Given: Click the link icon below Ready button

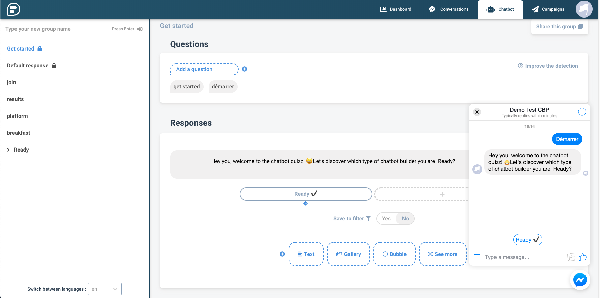Looking at the screenshot, I should click(x=305, y=203).
